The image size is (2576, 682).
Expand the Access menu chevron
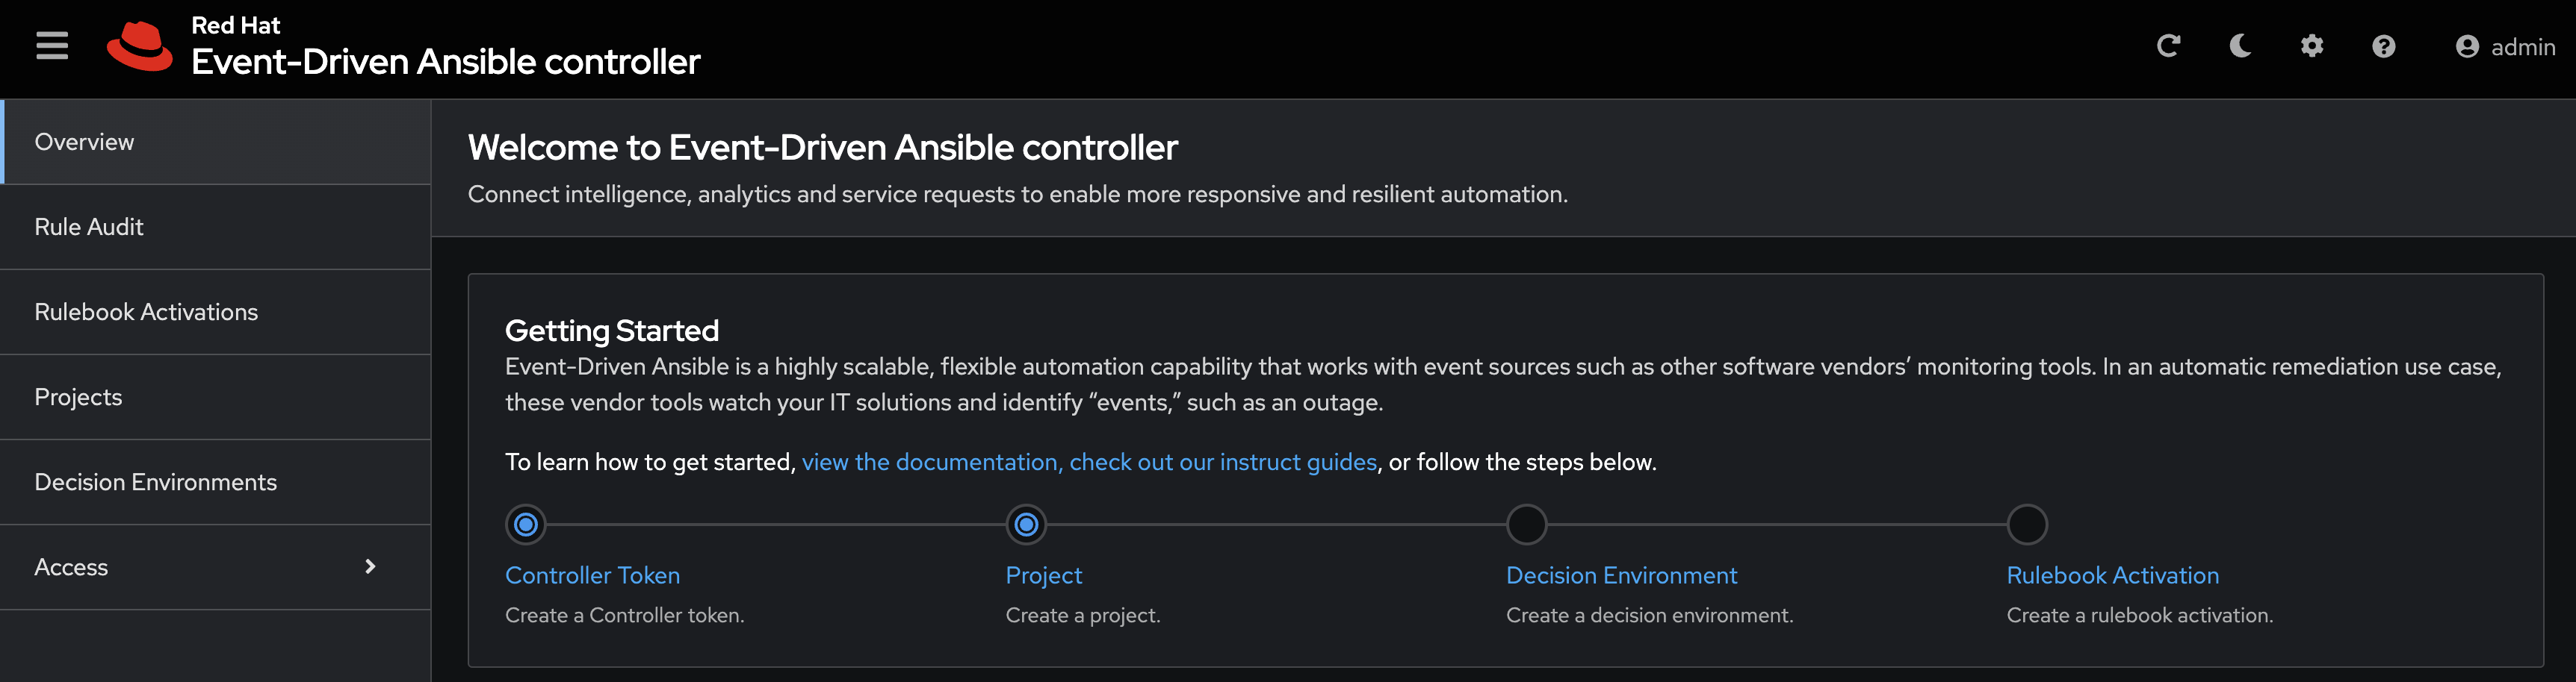[x=370, y=566]
